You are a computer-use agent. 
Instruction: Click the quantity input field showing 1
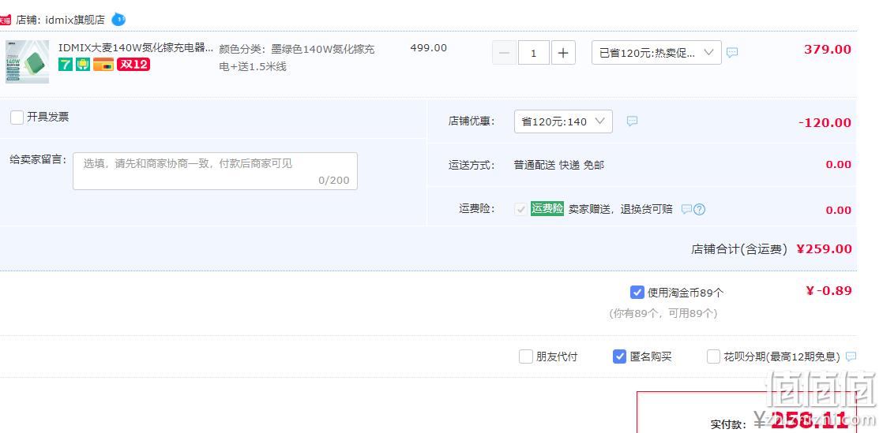click(533, 53)
